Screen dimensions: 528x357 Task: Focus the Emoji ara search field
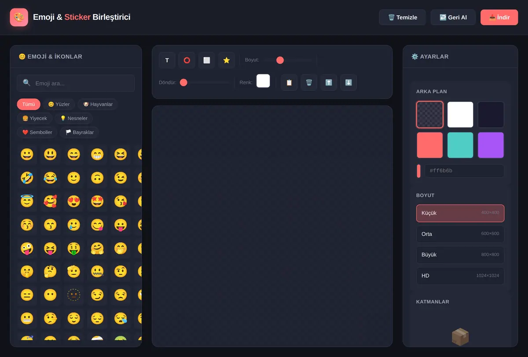pyautogui.click(x=76, y=83)
